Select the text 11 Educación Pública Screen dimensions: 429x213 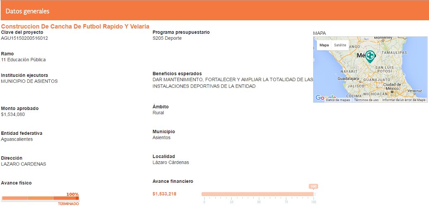[23, 60]
